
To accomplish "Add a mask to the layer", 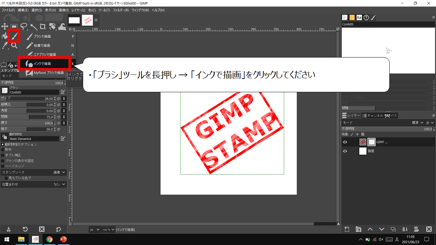I will click(417, 229).
